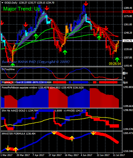Screen dimensions: 133x158
Task: Click the 09:26:54 candle countdown timer
Action: (115, 64)
